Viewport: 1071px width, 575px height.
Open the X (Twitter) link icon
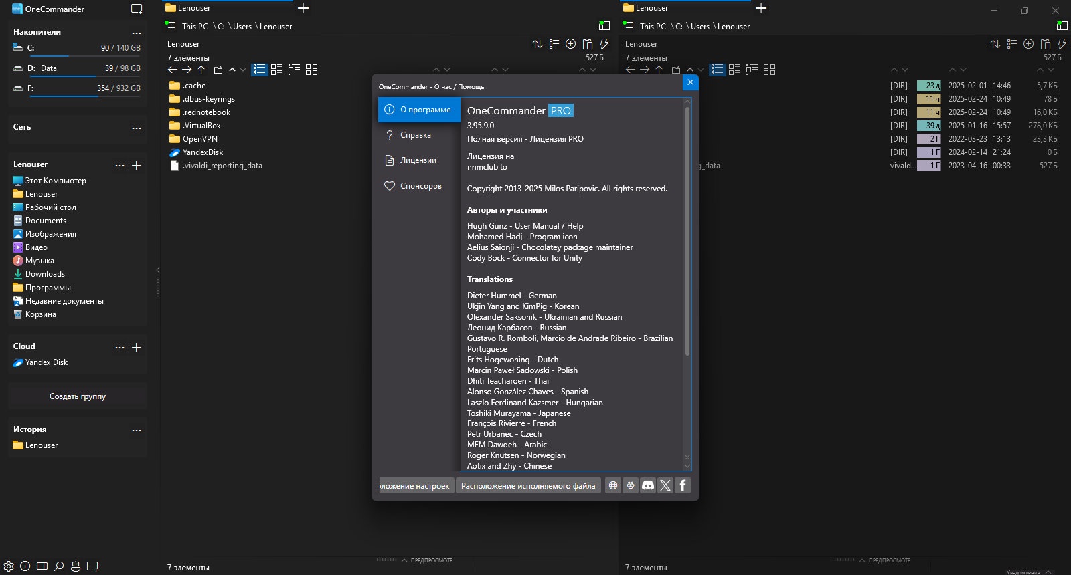pyautogui.click(x=665, y=485)
